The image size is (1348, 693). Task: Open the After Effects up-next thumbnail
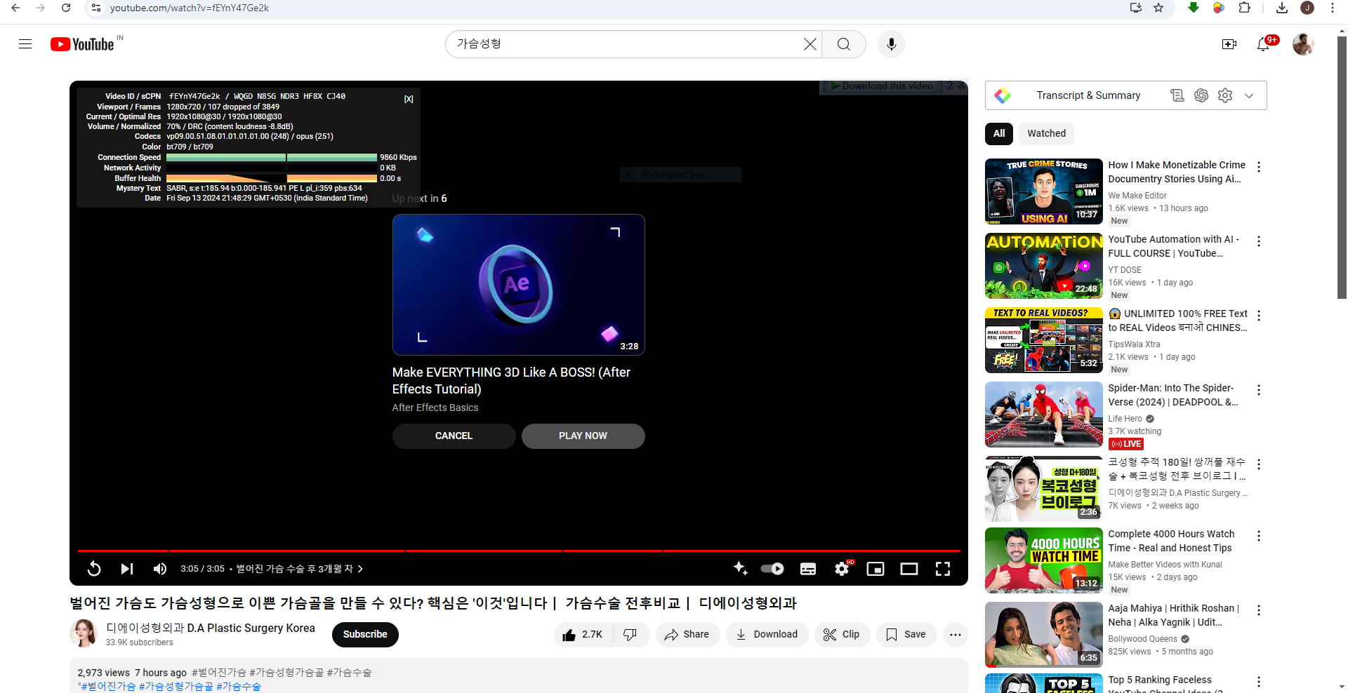pos(518,285)
